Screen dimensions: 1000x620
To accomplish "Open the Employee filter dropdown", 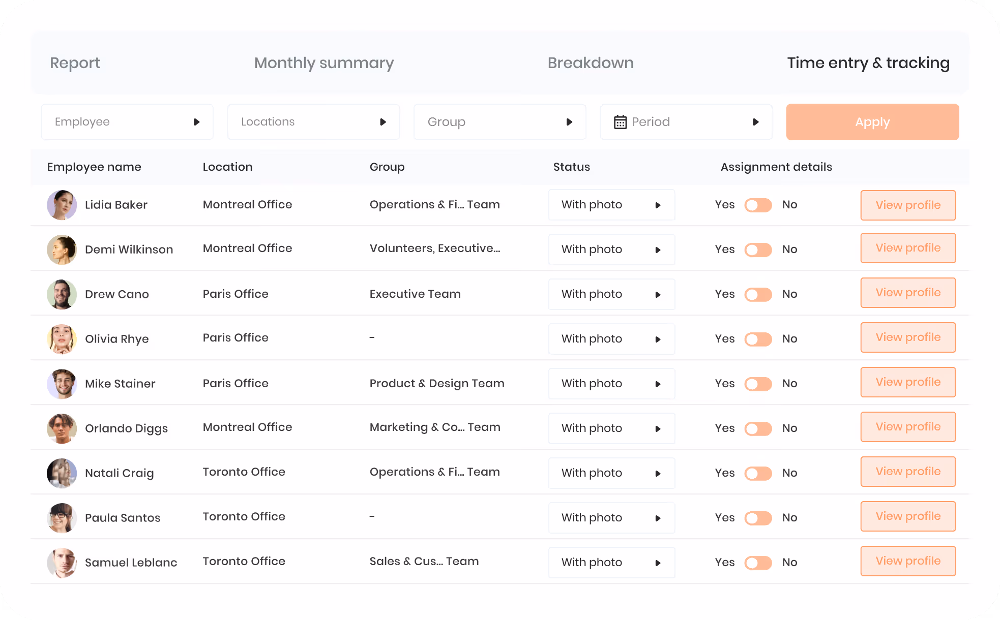I will pyautogui.click(x=127, y=122).
